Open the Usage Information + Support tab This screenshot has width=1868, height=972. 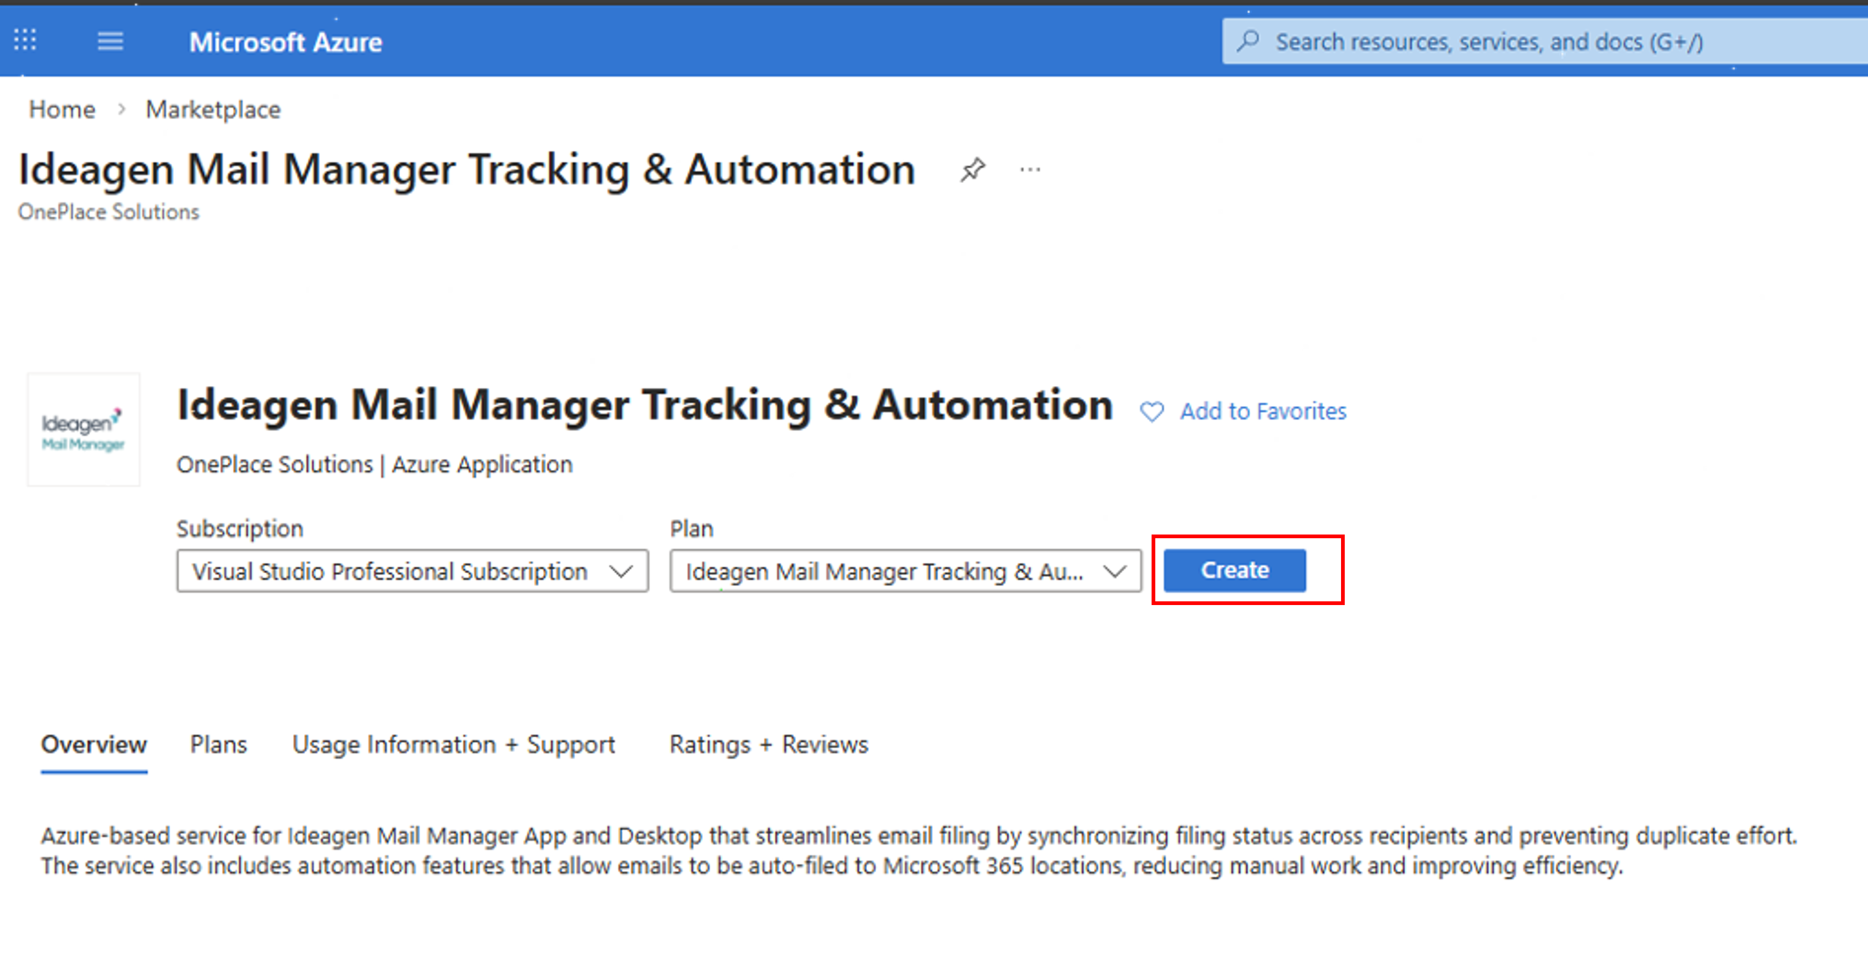tap(453, 745)
